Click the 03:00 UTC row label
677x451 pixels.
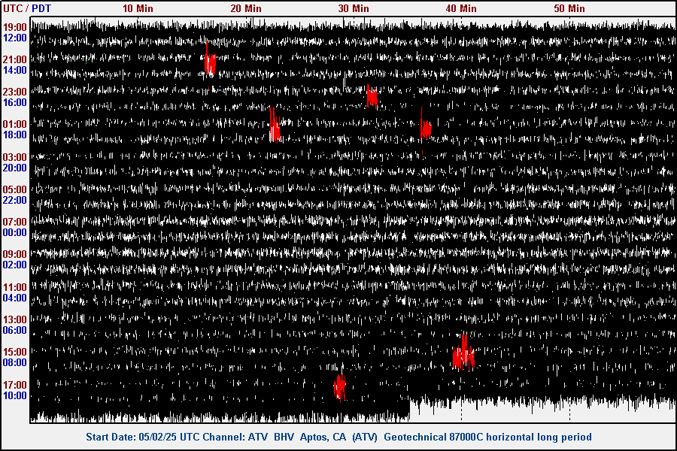[15, 157]
